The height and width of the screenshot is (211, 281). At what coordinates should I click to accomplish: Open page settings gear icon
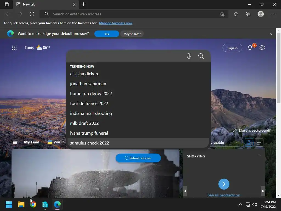(262, 48)
